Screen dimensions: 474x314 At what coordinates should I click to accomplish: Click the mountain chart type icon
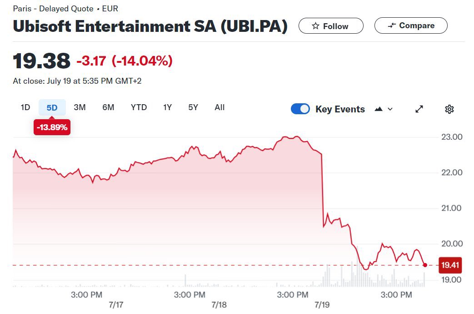(379, 109)
